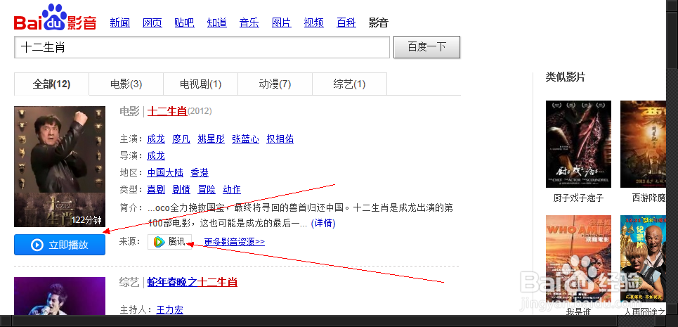Open host link 王力宏
Viewport: 678px width, 327px height.
pyautogui.click(x=169, y=309)
